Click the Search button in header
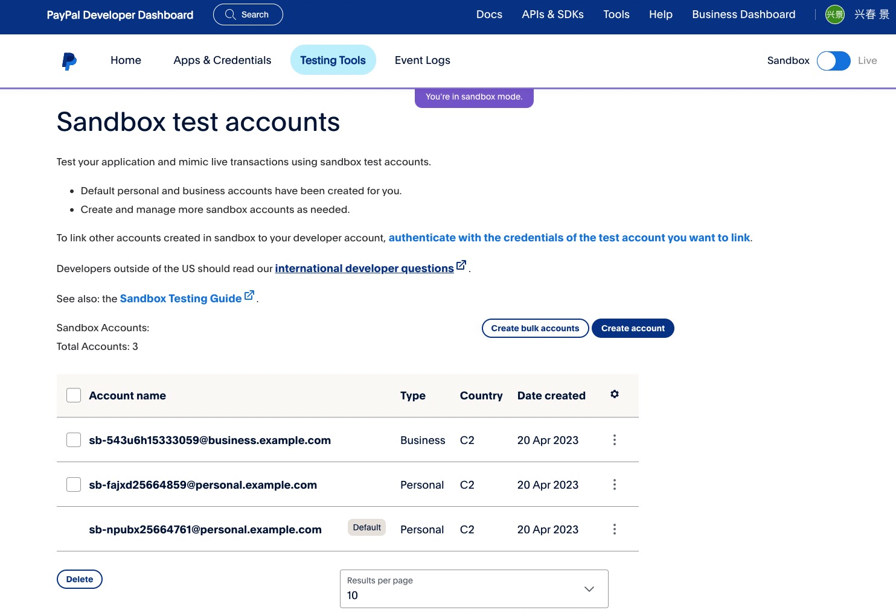Image resolution: width=896 pixels, height=616 pixels. click(x=248, y=14)
